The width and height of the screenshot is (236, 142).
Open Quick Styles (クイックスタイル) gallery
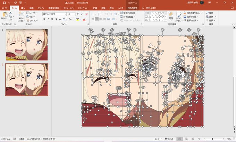[x=179, y=17]
